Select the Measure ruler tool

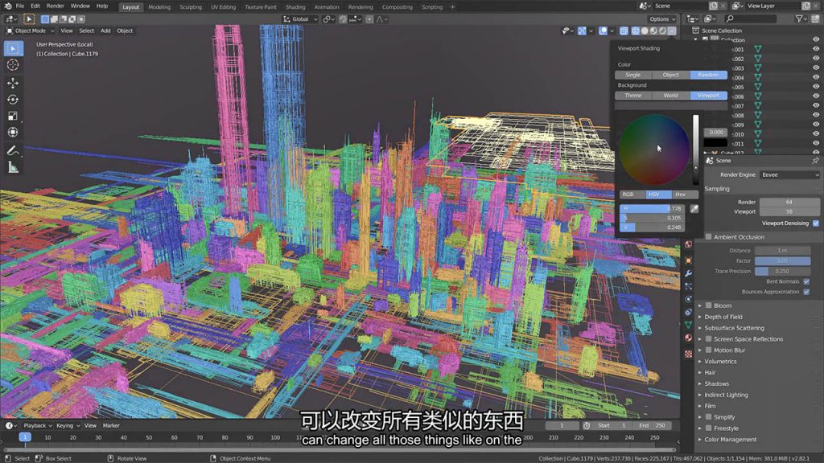click(13, 168)
